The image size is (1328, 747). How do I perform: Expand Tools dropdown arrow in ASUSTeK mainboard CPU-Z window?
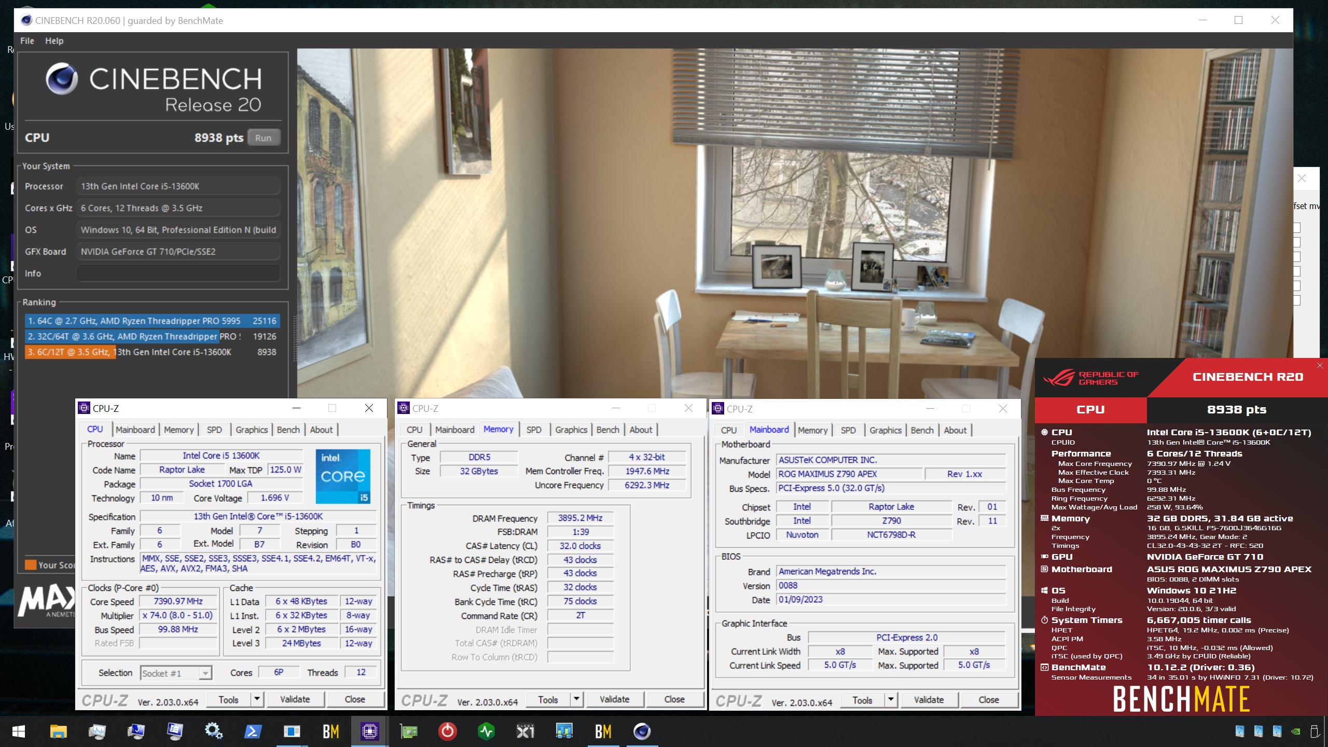pyautogui.click(x=891, y=700)
